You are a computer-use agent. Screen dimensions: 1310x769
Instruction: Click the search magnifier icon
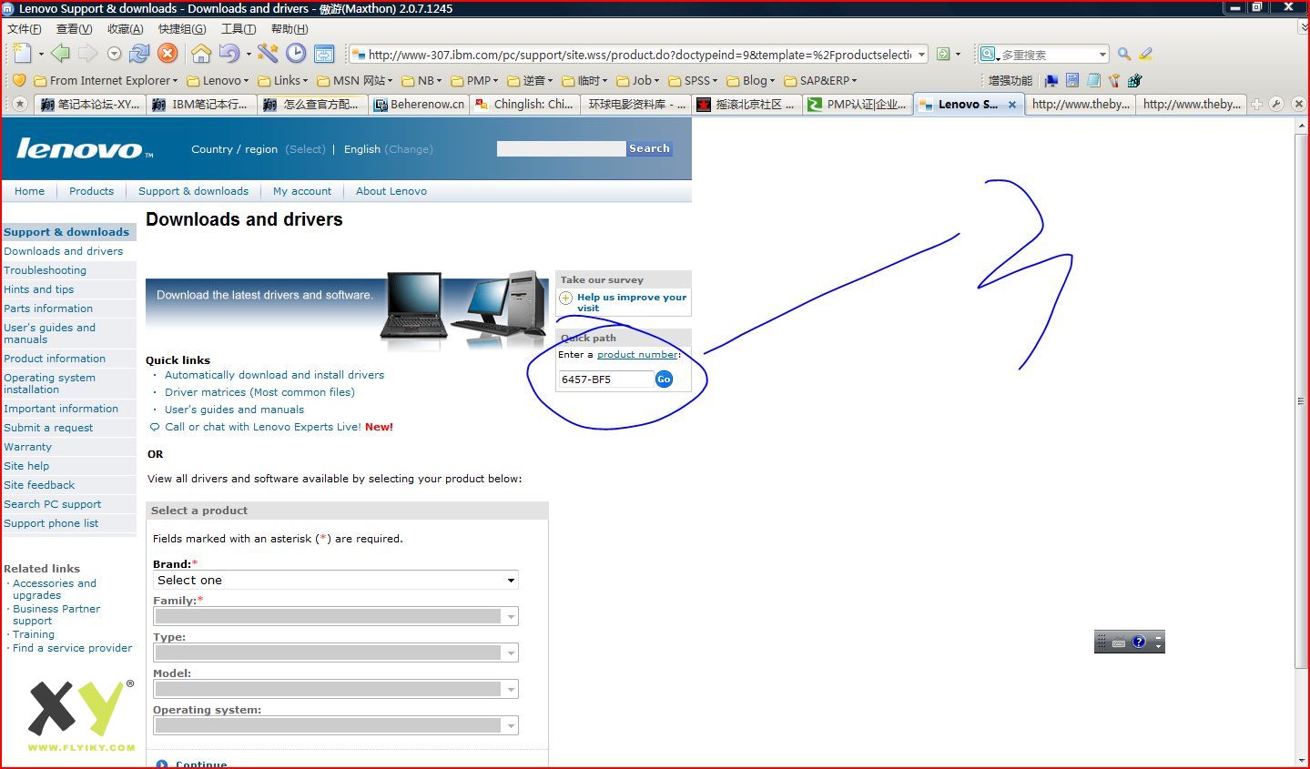1124,55
